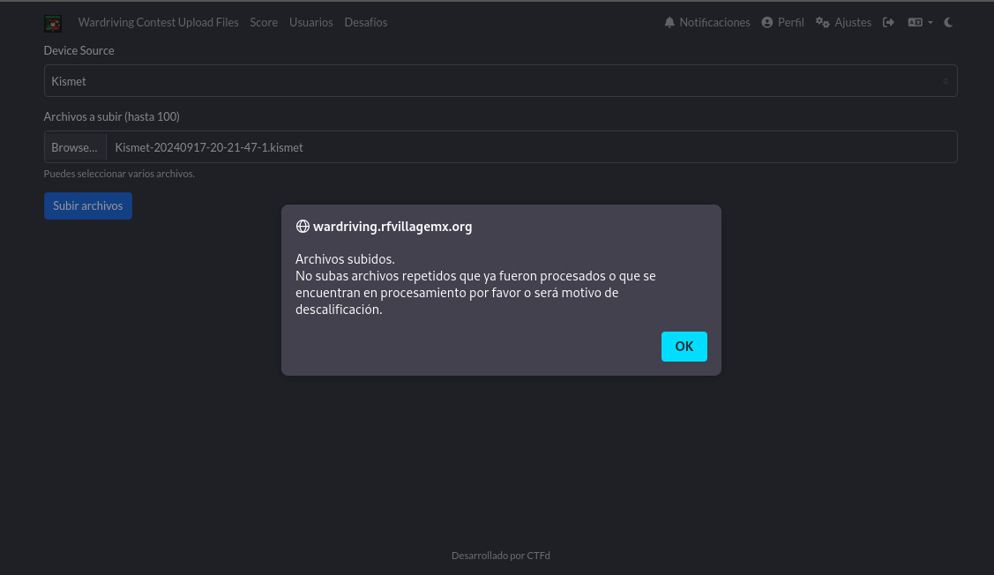Image resolution: width=994 pixels, height=575 pixels.
Task: Expand the Device Source Kismet dropdown
Action: coord(500,81)
